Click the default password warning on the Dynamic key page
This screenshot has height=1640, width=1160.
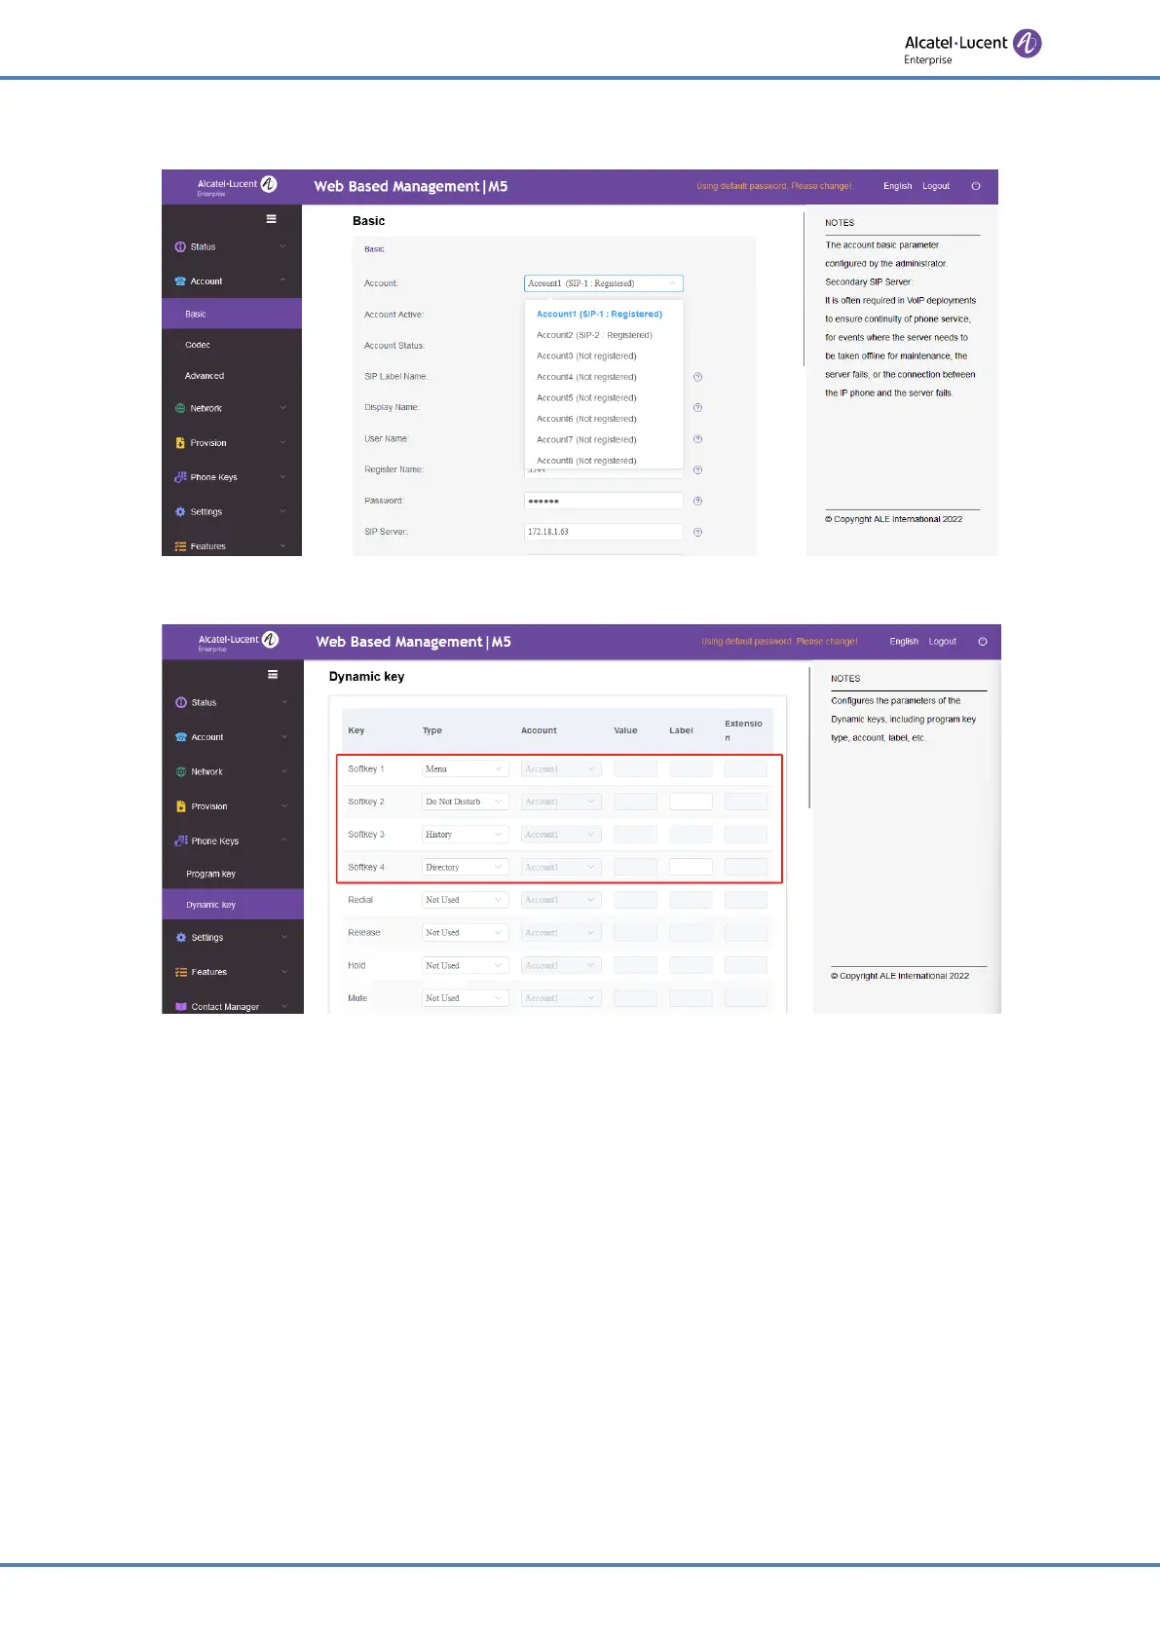point(780,642)
